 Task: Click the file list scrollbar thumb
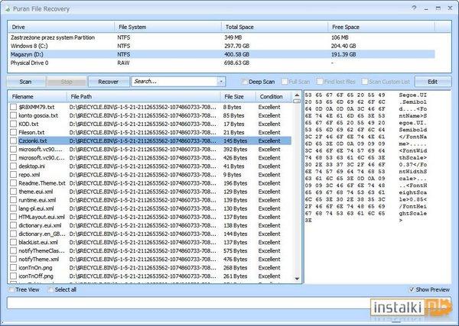pos(297,101)
